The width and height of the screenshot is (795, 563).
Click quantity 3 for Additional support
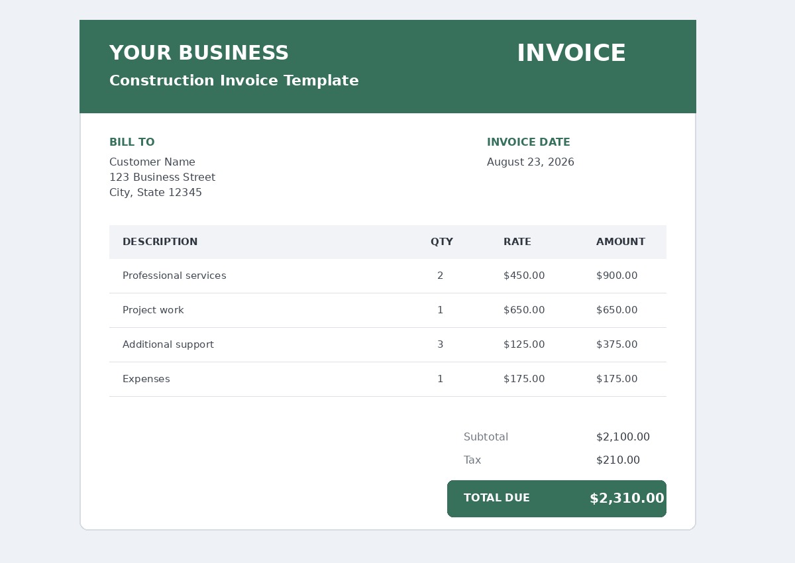coord(441,344)
